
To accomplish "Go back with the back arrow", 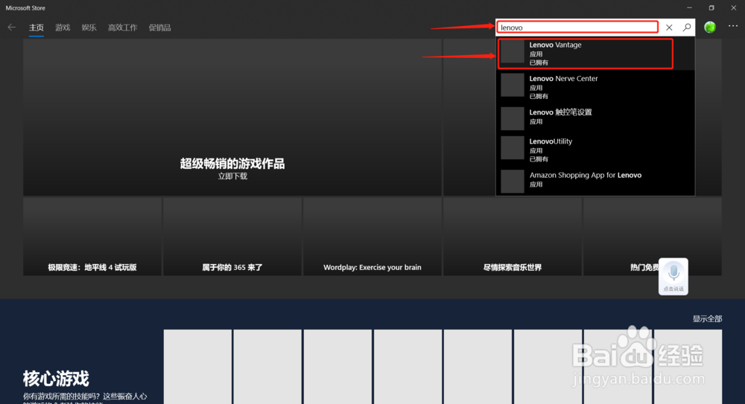I will click(x=12, y=27).
